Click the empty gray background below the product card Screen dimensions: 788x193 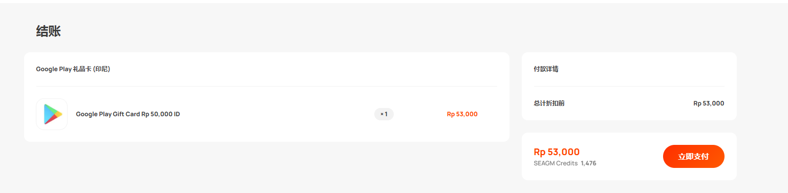click(x=266, y=166)
